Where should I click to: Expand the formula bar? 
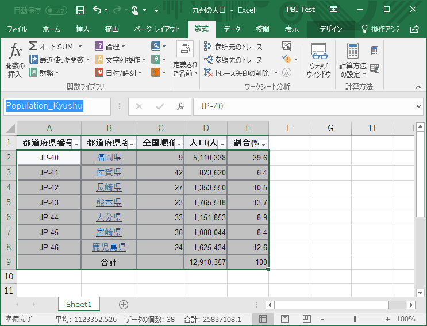click(418, 106)
